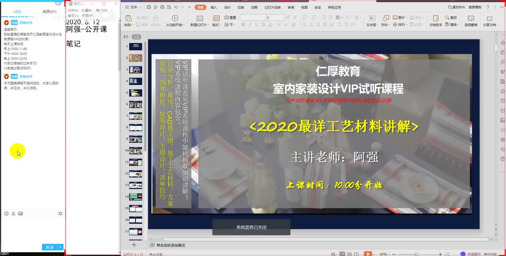Open the 文件 menu dropdown
Viewport: 506px width, 256px height.
pos(133,7)
